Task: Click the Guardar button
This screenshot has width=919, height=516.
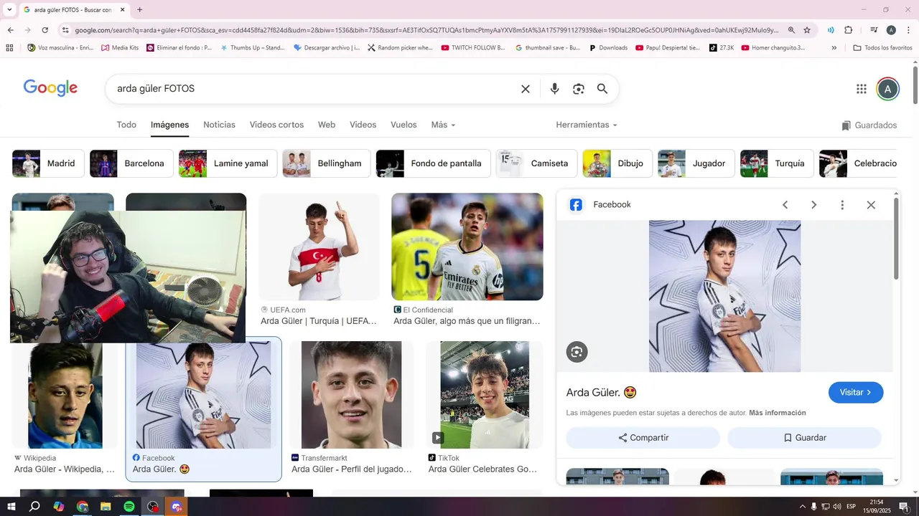Action: pos(804,438)
